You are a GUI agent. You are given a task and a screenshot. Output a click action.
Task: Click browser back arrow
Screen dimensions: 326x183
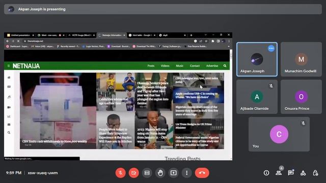(8, 41)
